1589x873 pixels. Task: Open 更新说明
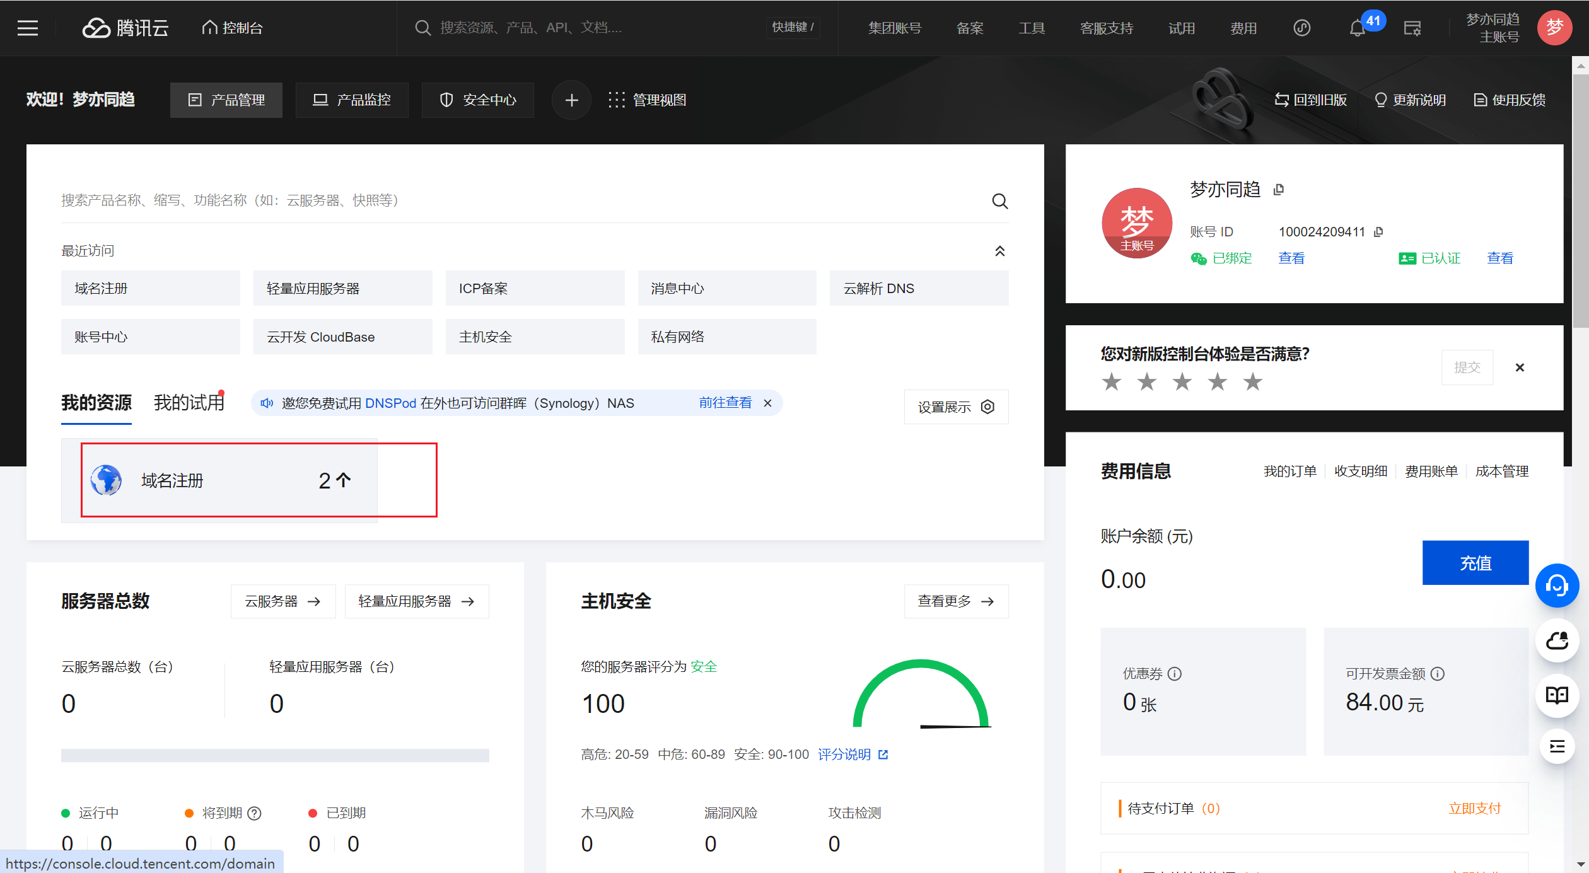tap(1409, 100)
